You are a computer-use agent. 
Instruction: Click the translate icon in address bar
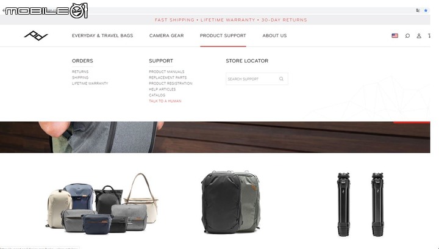click(x=418, y=10)
